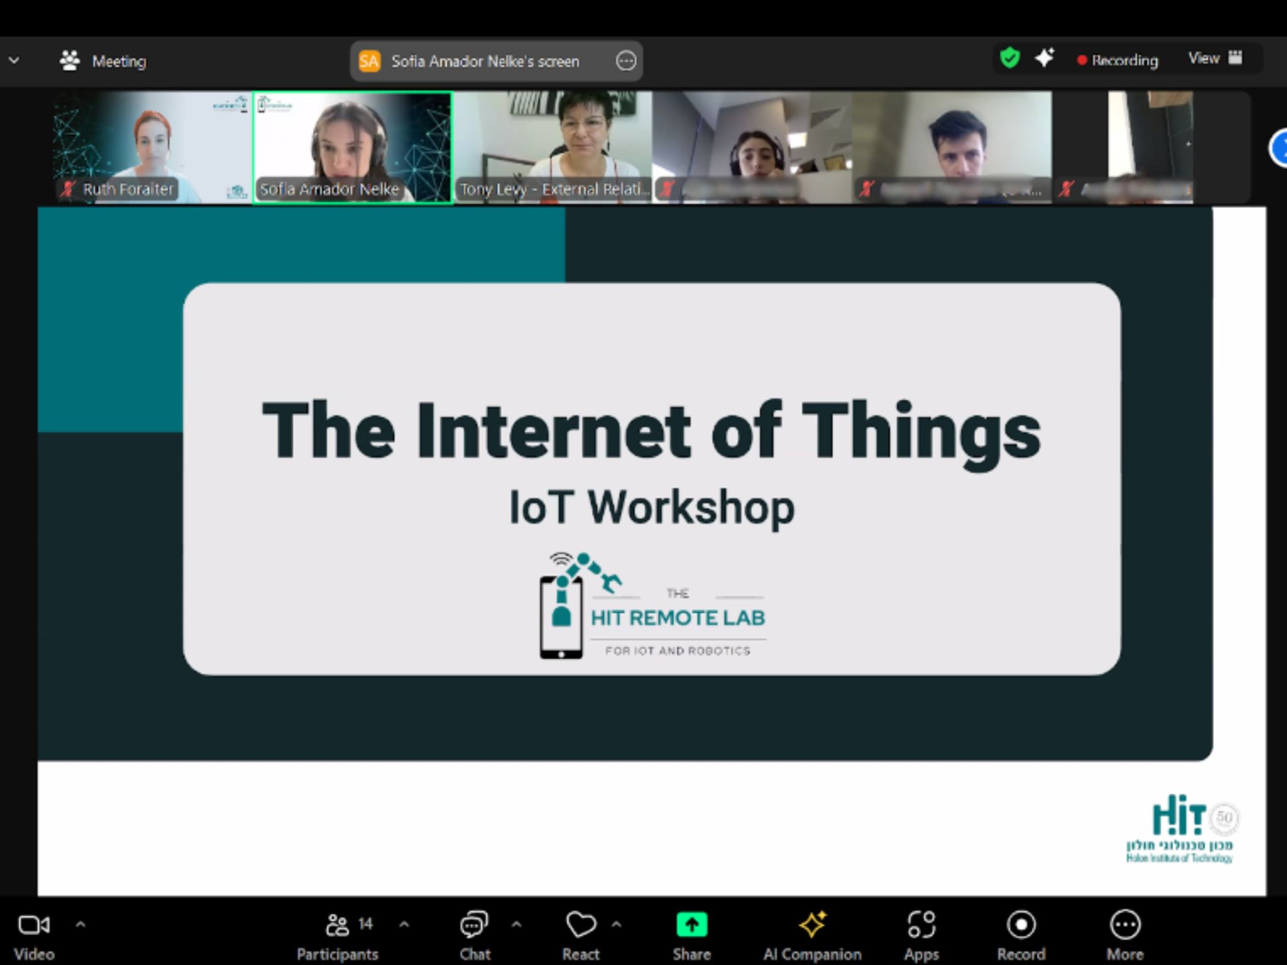Image resolution: width=1287 pixels, height=965 pixels.
Task: Click the AI sparkle icon in top bar
Action: (1044, 58)
